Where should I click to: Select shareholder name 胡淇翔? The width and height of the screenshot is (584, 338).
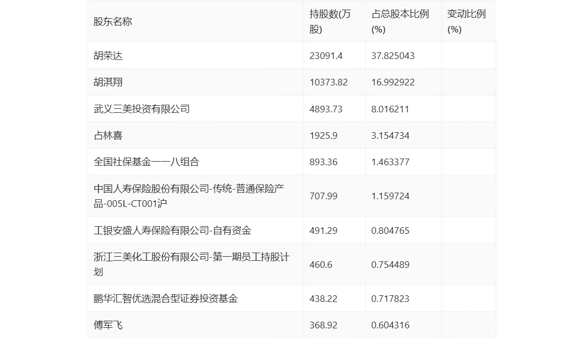(108, 82)
